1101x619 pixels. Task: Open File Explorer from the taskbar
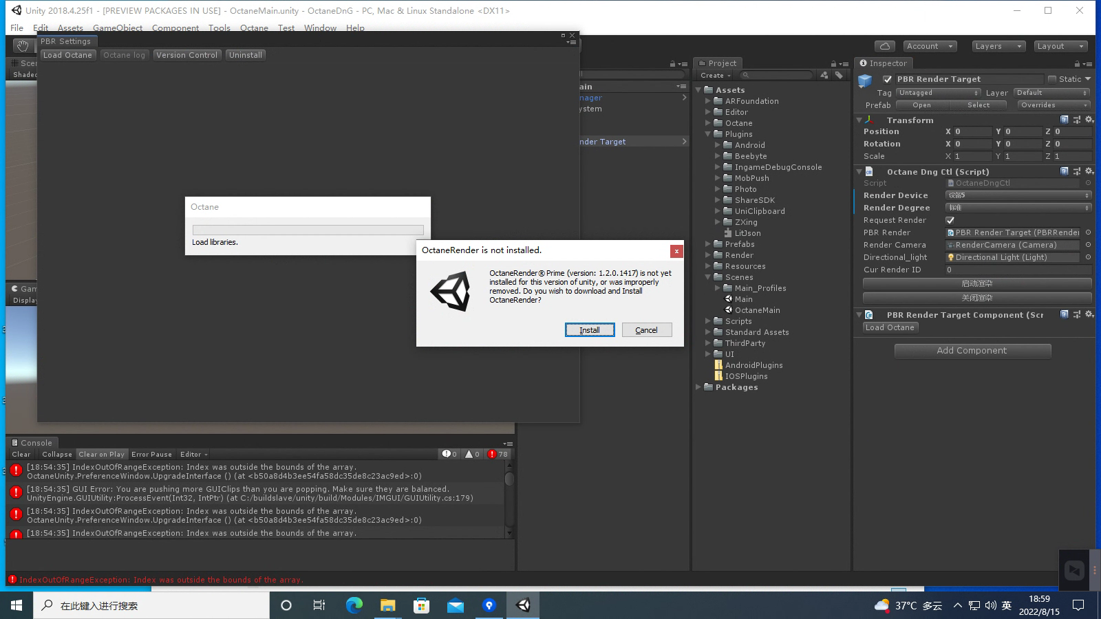(387, 605)
